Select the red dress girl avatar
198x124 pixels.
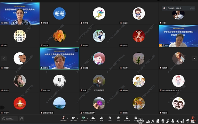pos(139,36)
